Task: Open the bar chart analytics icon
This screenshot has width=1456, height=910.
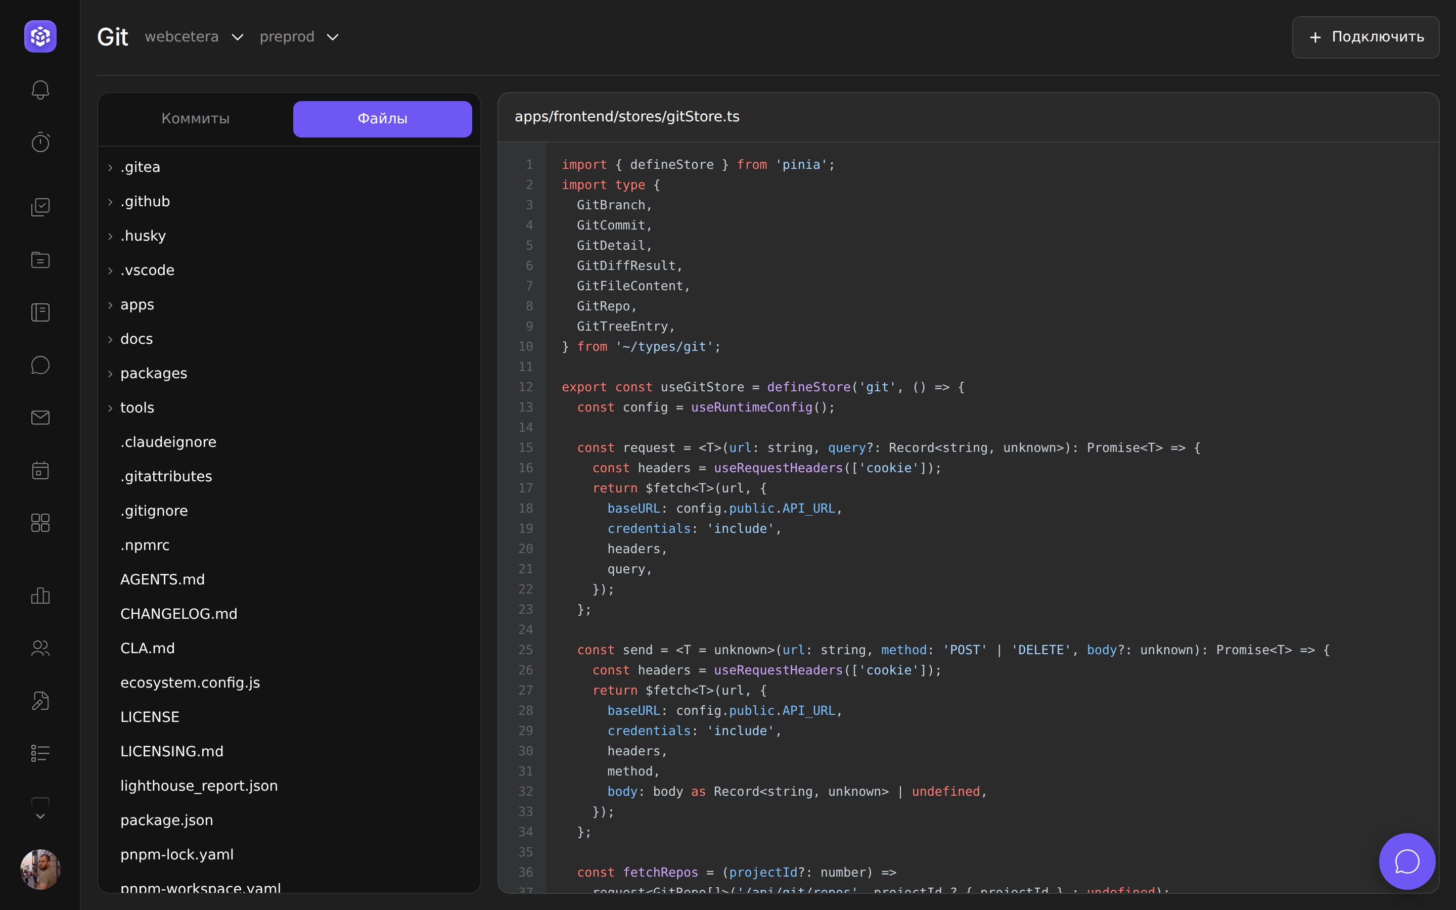Action: point(40,595)
